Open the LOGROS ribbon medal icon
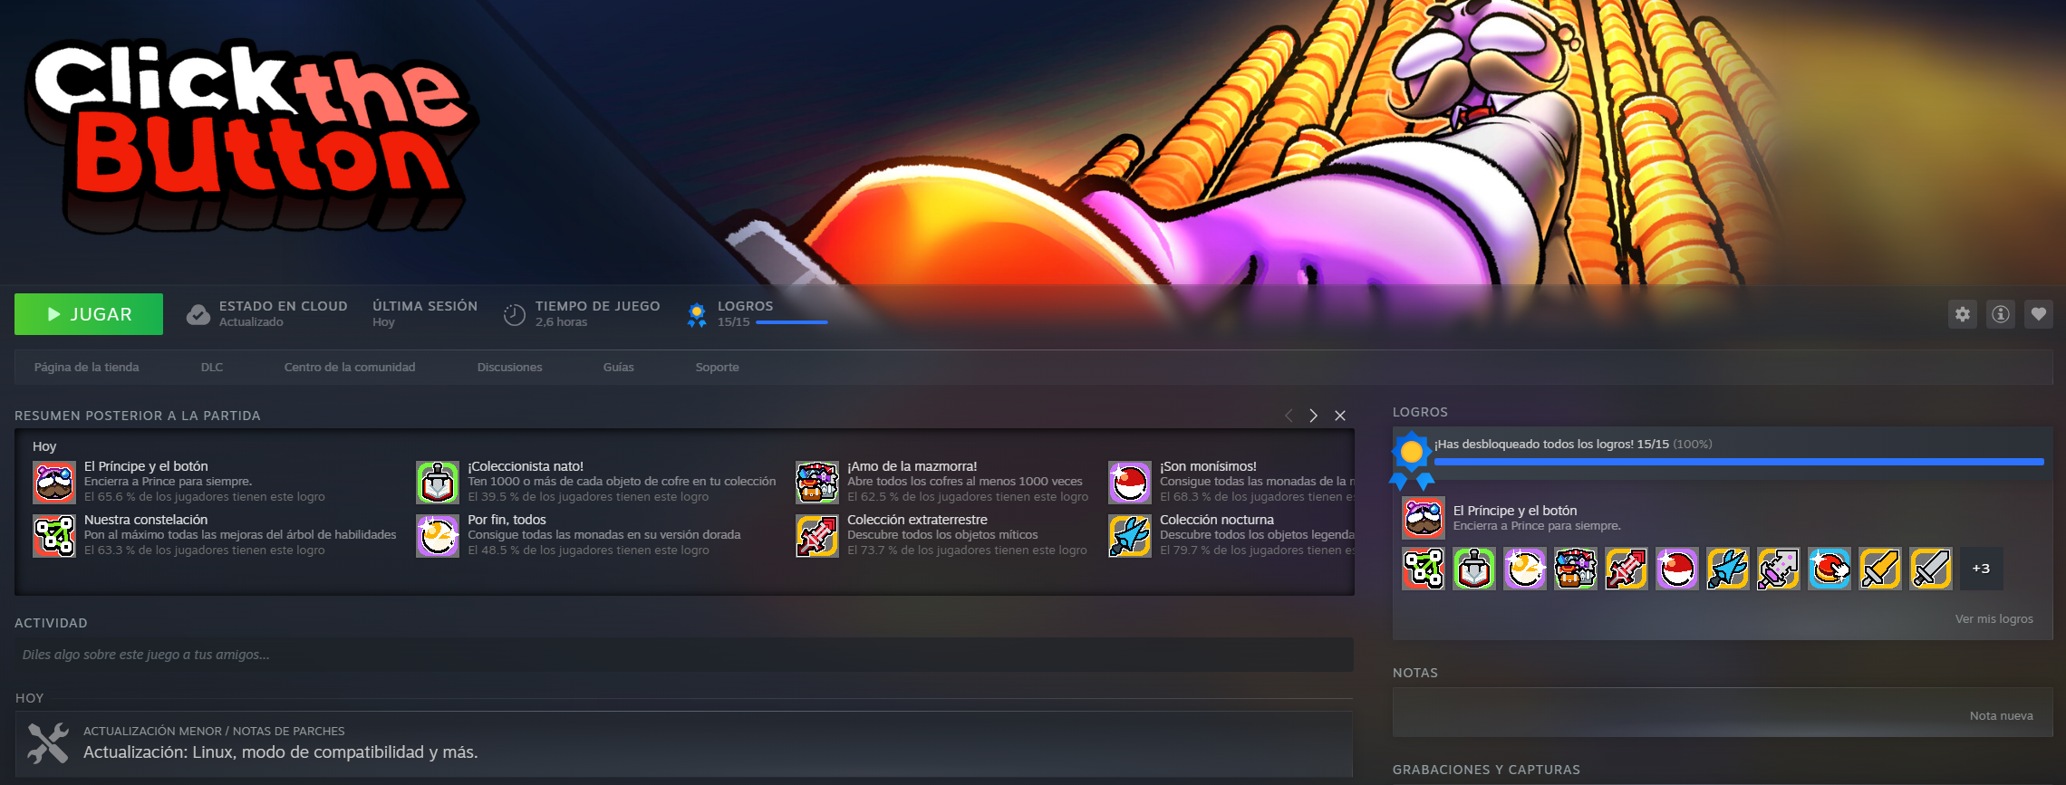 tap(697, 315)
